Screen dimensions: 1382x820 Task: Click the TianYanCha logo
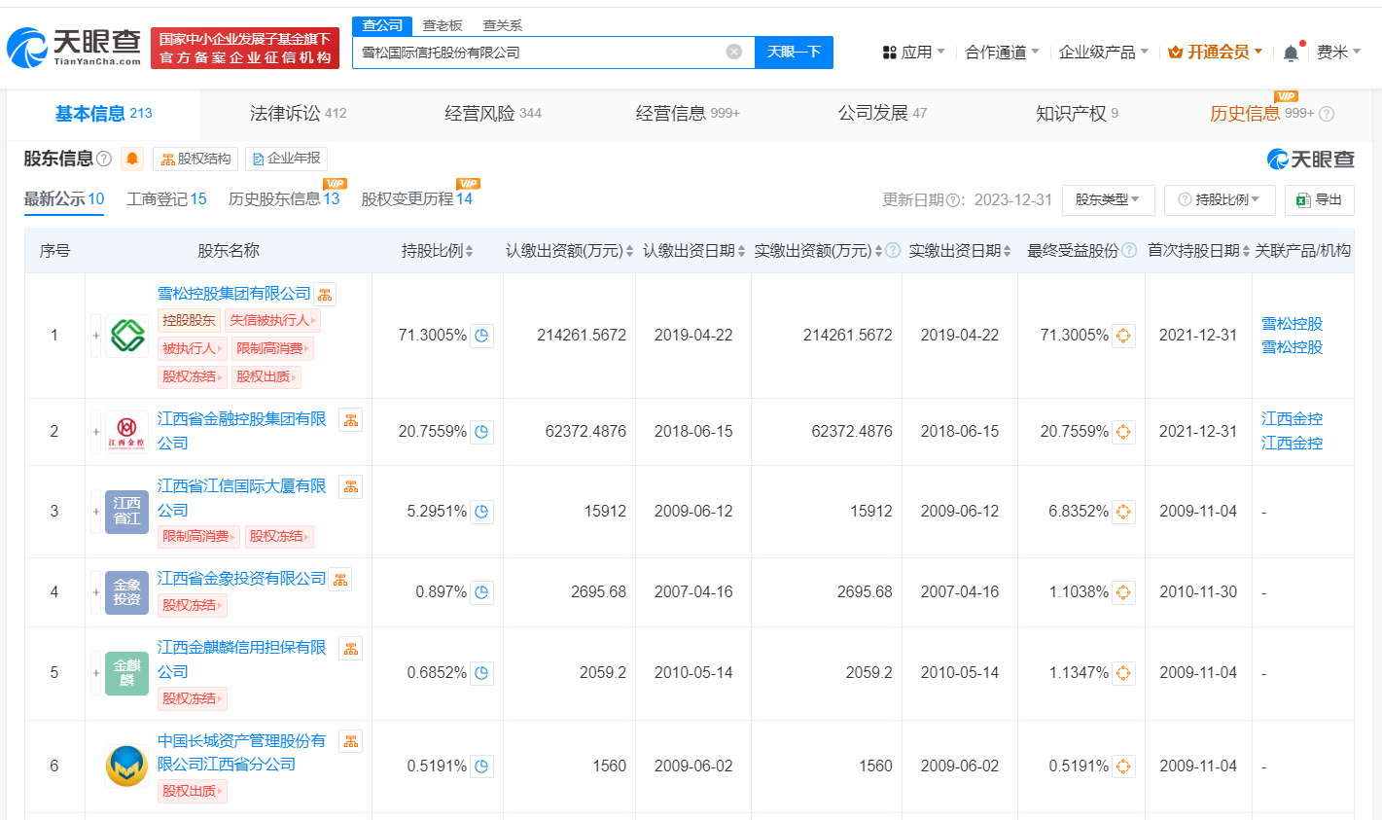tap(74, 47)
